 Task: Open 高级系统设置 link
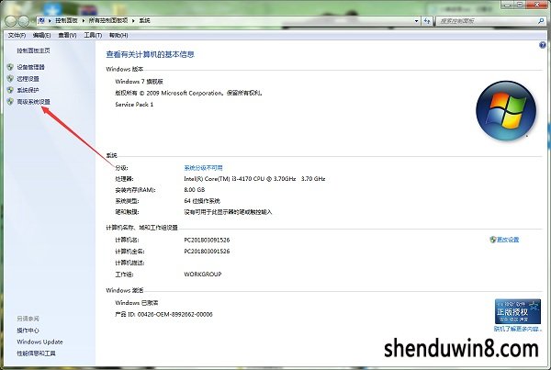click(x=33, y=102)
